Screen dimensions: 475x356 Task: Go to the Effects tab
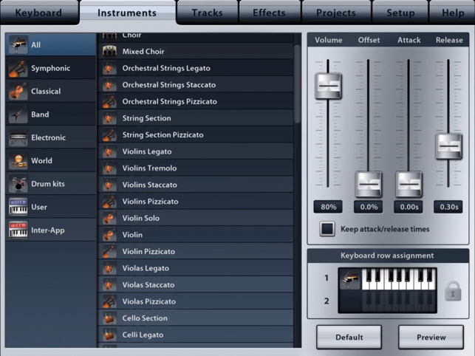(x=270, y=13)
